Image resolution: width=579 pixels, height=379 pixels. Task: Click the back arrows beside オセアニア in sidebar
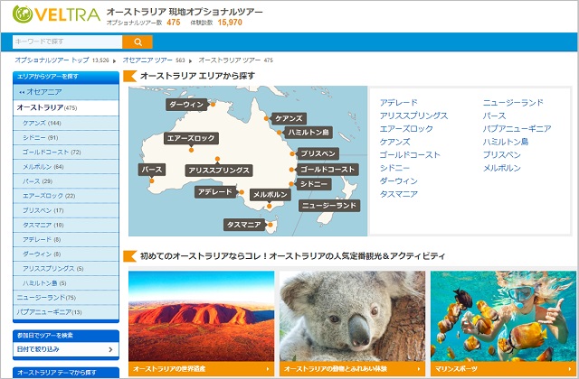click(21, 92)
